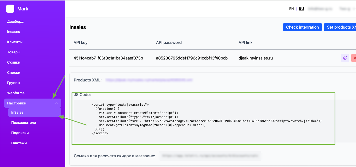
Task: Navigate to Товары section
Action: 14,52
